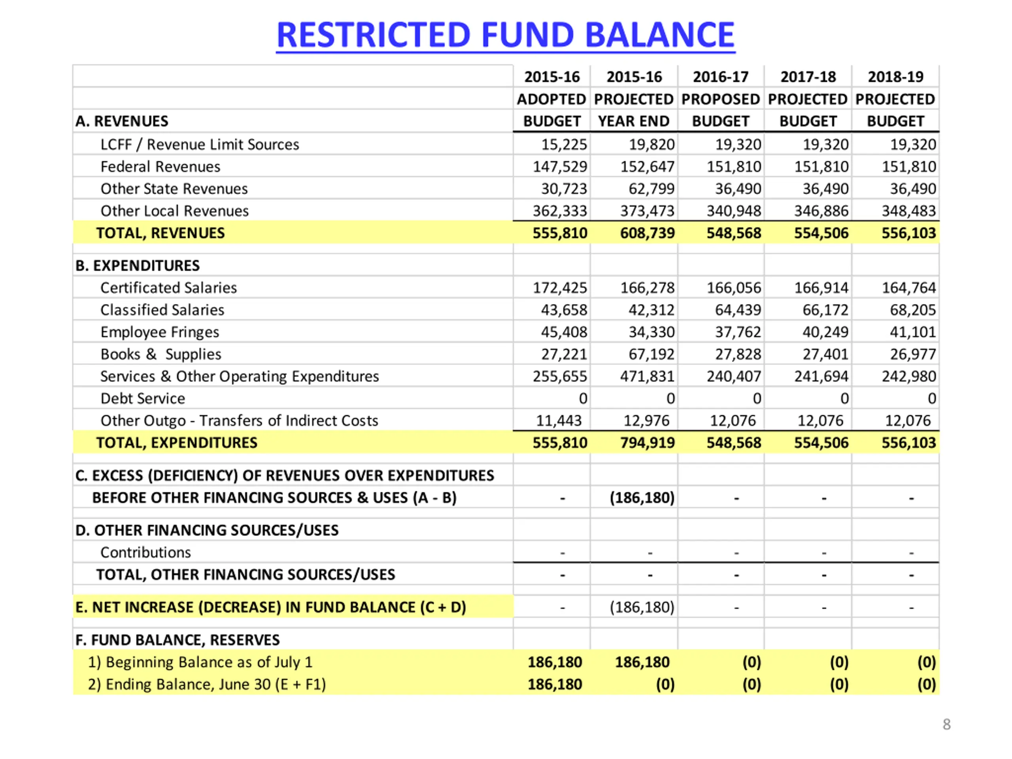Click Other Outgo - Transfers of Indirect Costs
Screen dimensions: 1012x759
(239, 421)
